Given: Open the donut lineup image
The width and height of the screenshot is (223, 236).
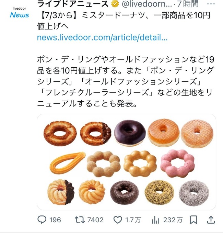Looking at the screenshot, I should 126,162.
